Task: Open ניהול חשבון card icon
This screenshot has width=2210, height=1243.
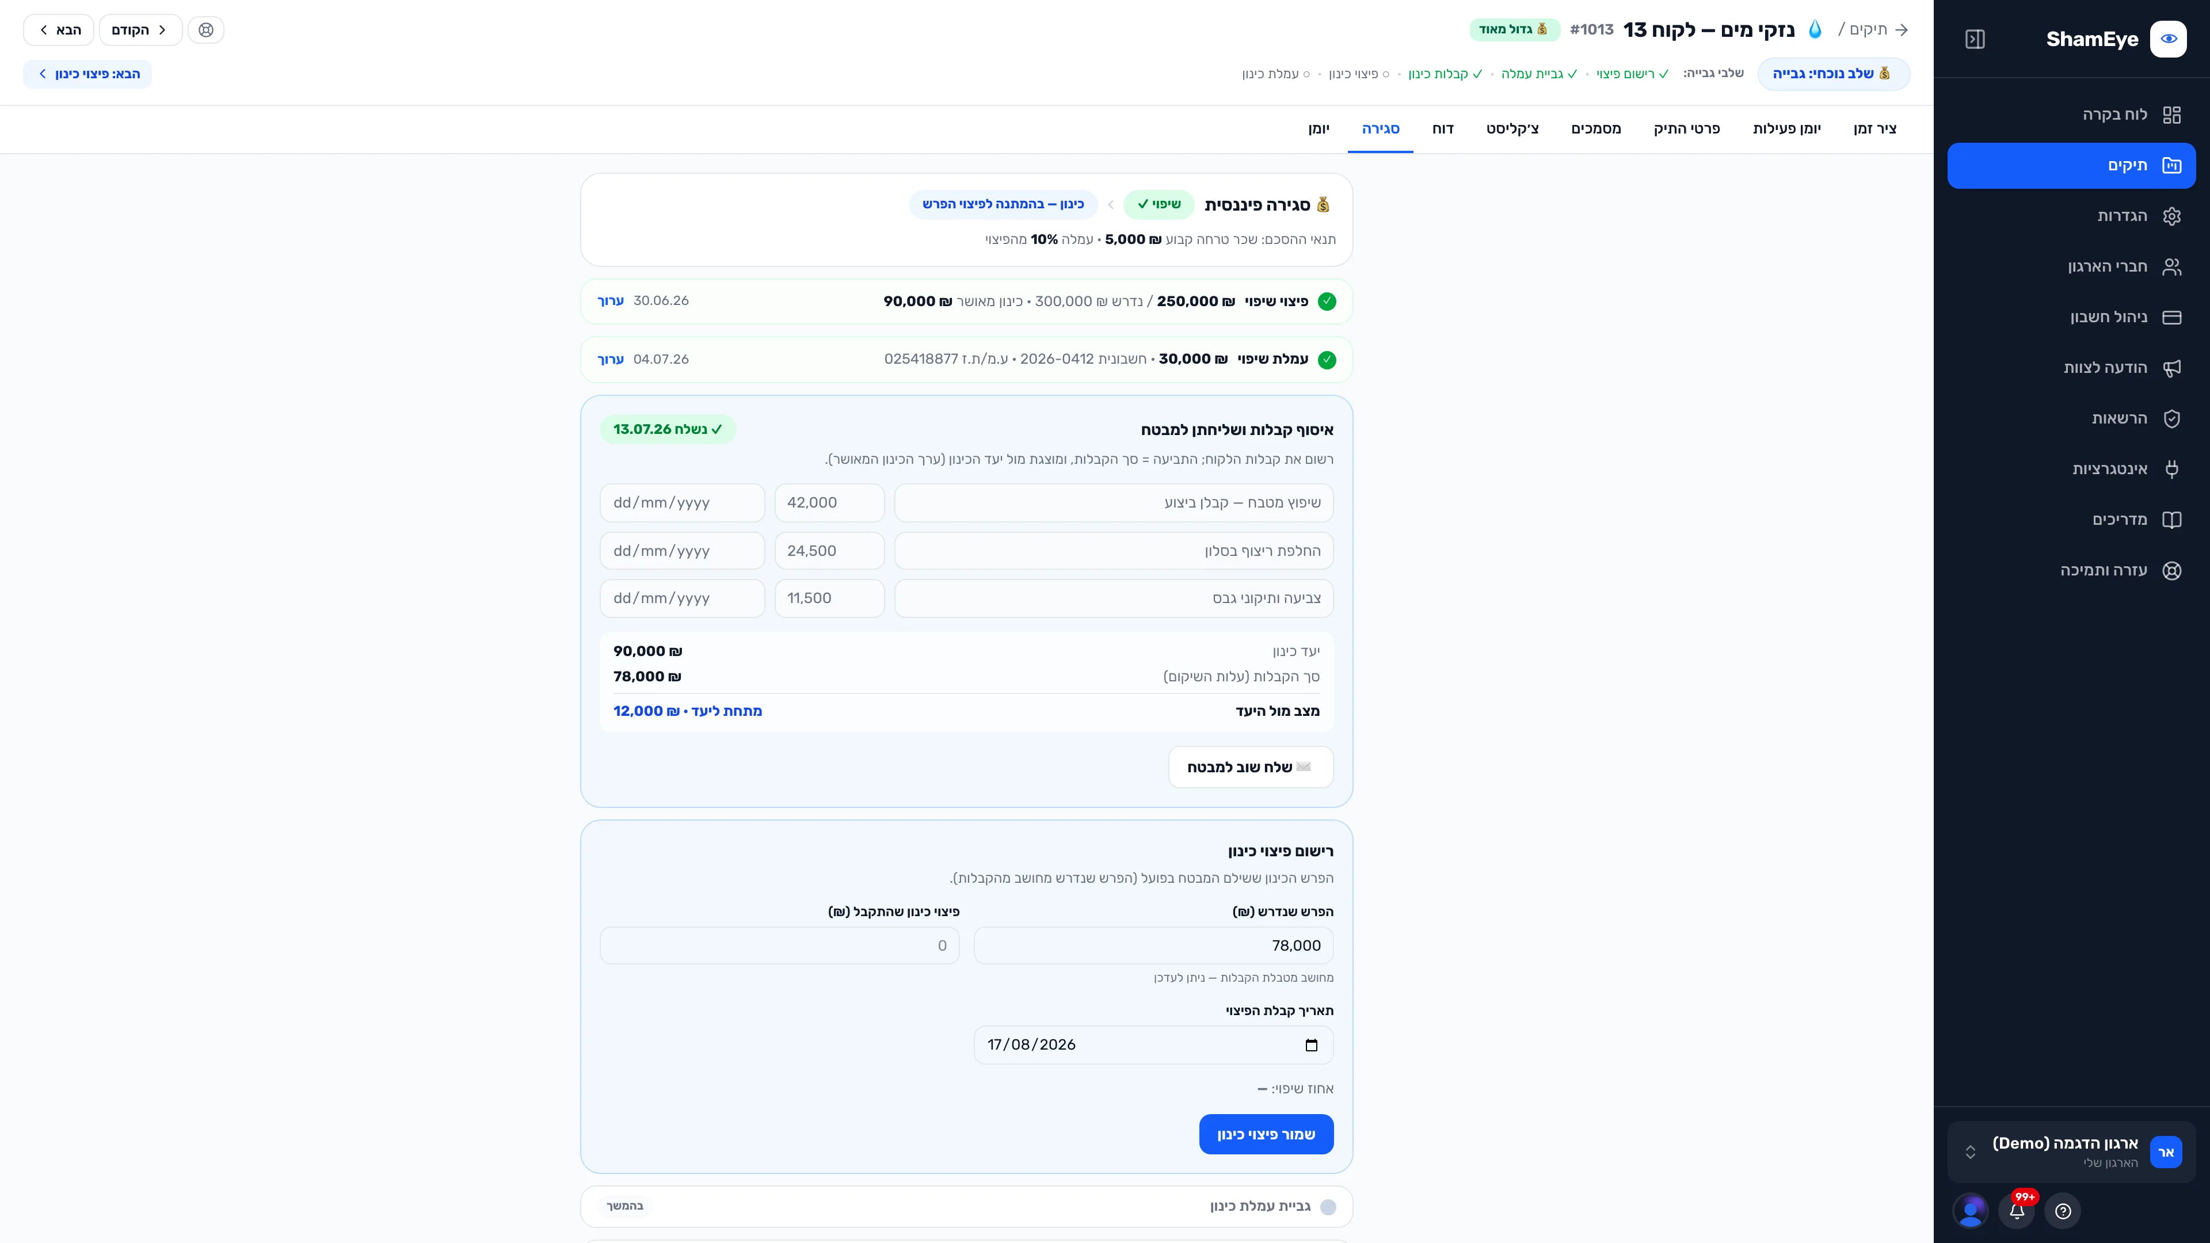Action: click(x=2171, y=318)
